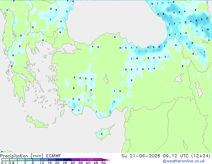Screen dimensions: 212x164
Task: Pick the 45–50 mm legend swatch
Action: 98,160
